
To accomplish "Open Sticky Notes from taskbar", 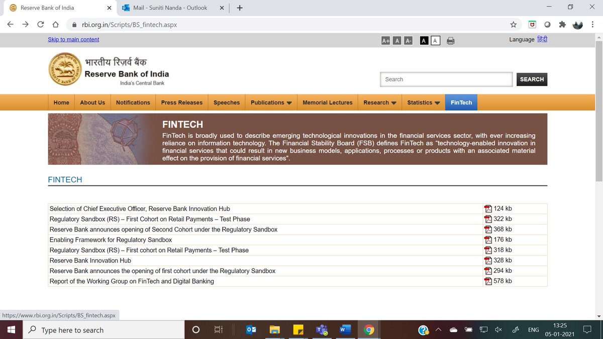I will [x=298, y=330].
